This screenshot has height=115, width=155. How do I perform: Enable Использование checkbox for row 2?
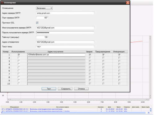tap(19, 58)
